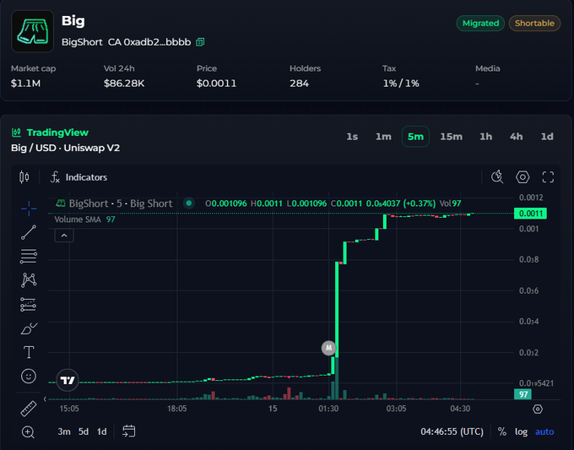Switch to 15m timeframe
Screen dimensions: 574x450
coord(451,137)
